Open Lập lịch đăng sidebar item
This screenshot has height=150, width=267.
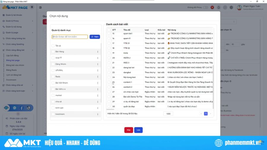(12, 55)
